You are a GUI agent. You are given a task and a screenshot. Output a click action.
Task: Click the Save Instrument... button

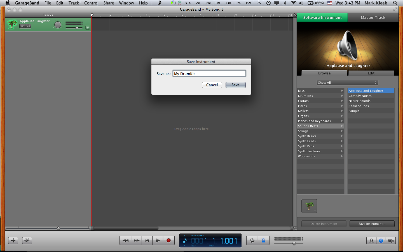tap(372, 224)
